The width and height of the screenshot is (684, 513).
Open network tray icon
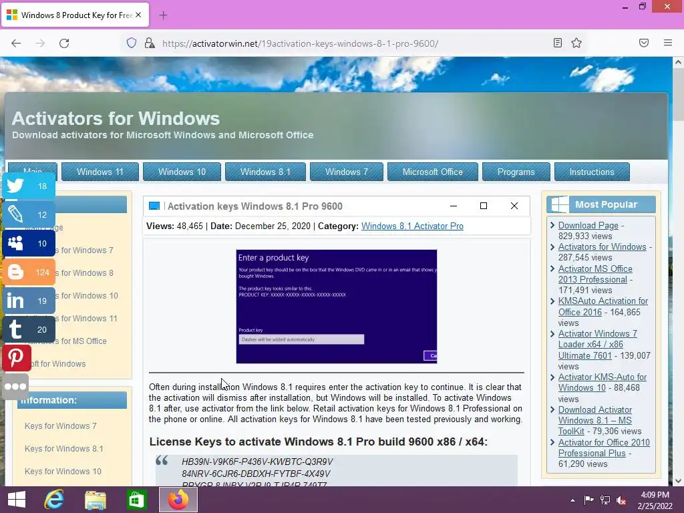click(605, 500)
